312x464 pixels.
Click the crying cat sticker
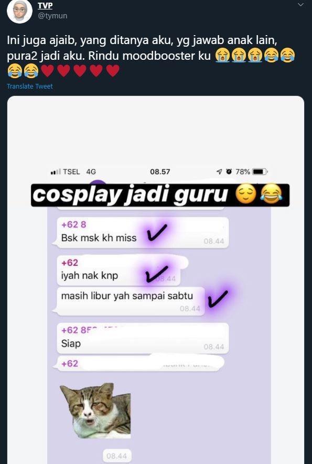(95, 411)
